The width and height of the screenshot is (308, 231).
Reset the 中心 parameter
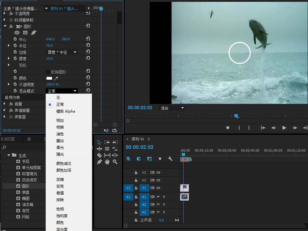pos(88,39)
